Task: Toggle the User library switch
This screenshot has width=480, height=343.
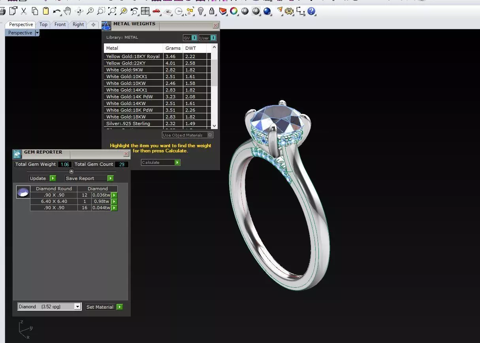Action: (x=207, y=38)
